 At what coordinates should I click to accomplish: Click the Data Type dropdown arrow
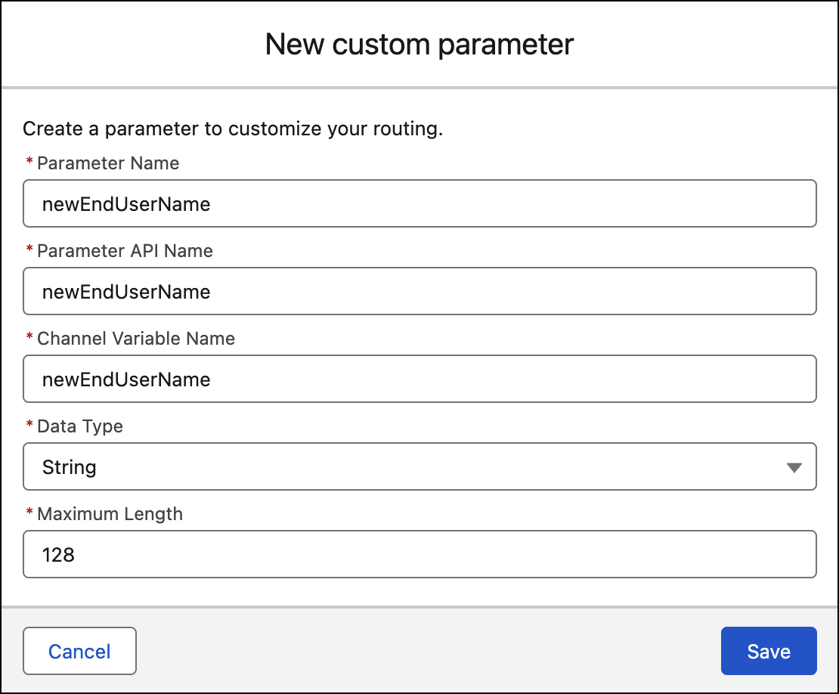click(x=794, y=468)
